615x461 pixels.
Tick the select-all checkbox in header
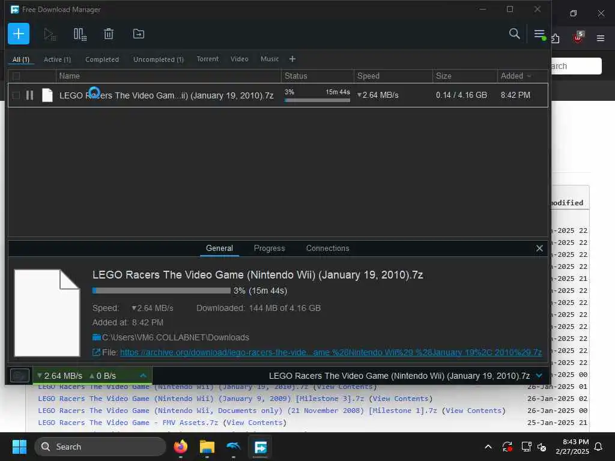[x=16, y=76]
